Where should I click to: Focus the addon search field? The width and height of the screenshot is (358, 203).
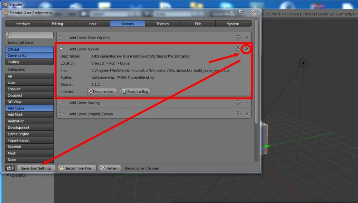(x=29, y=35)
